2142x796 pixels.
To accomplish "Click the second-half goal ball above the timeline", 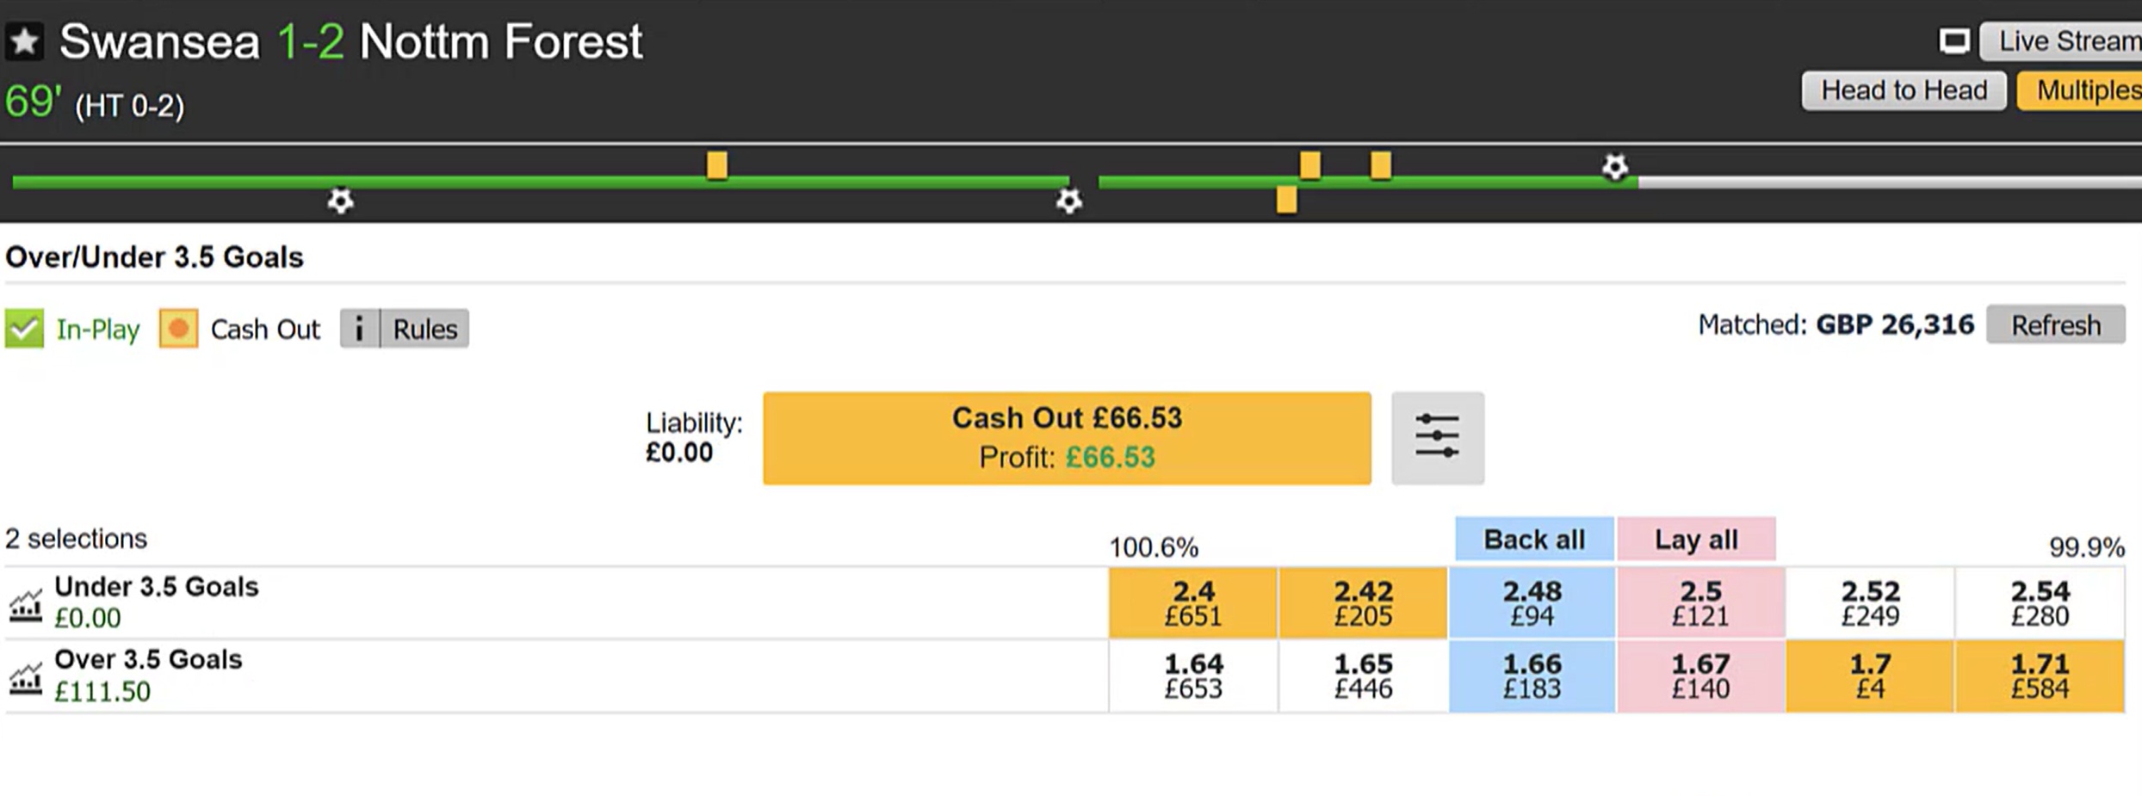I will click(1615, 167).
